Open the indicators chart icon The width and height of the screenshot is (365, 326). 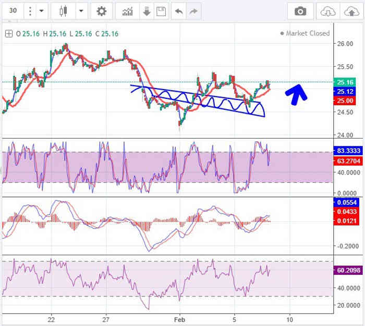[127, 11]
